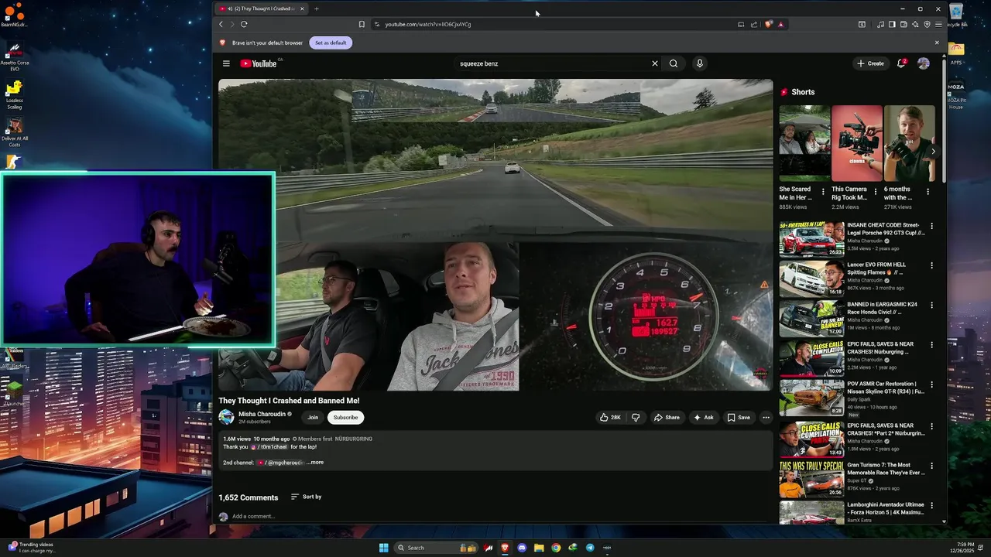Open File Explorer from the taskbar
Screen dimensions: 991x557
[539, 548]
